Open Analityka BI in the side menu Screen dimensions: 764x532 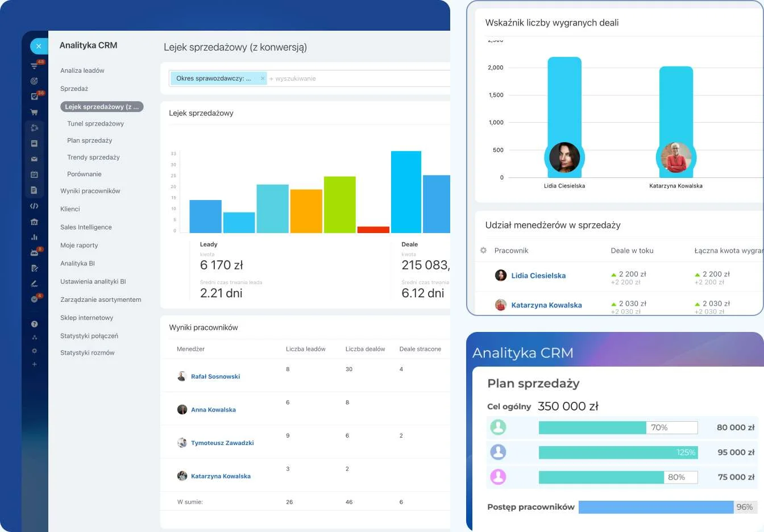pyautogui.click(x=77, y=264)
